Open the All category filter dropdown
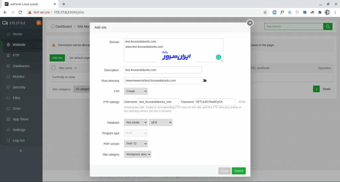340x182 pixels. tap(82, 89)
